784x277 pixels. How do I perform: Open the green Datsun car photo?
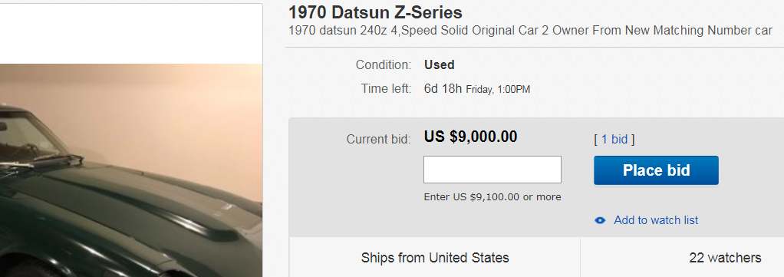[x=131, y=170]
